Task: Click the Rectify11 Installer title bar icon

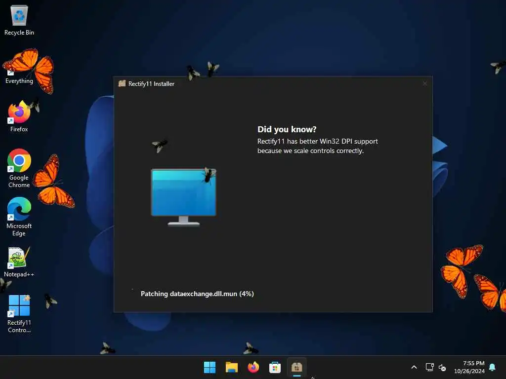Action: click(122, 83)
